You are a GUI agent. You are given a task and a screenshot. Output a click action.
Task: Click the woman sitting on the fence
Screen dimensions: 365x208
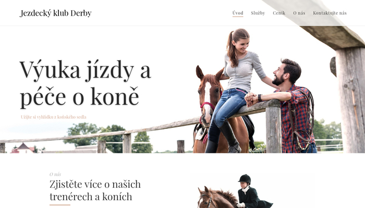coord(235,88)
